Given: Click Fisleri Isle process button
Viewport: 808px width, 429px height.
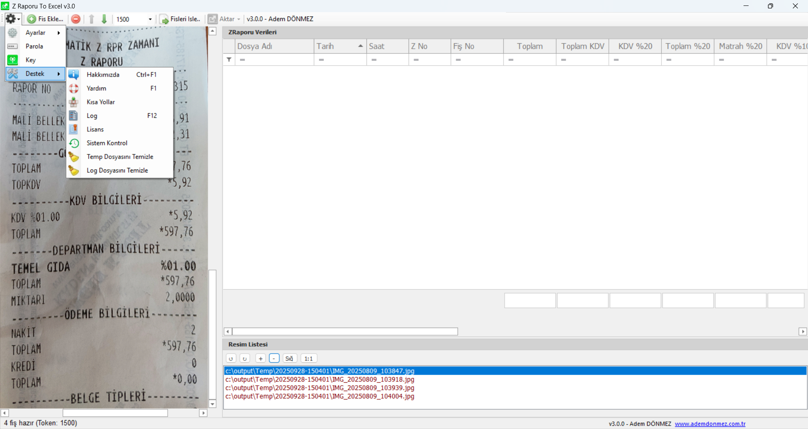Looking at the screenshot, I should coord(180,19).
